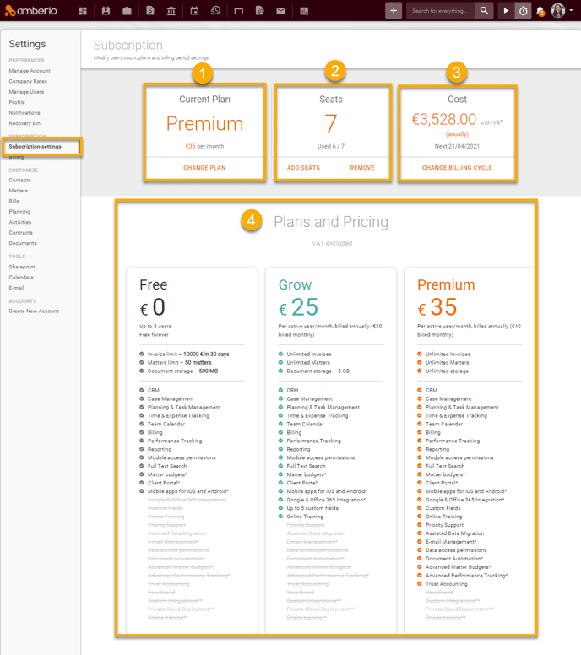Open the dashboard grid icon
Image resolution: width=581 pixels, height=655 pixels.
click(x=83, y=11)
